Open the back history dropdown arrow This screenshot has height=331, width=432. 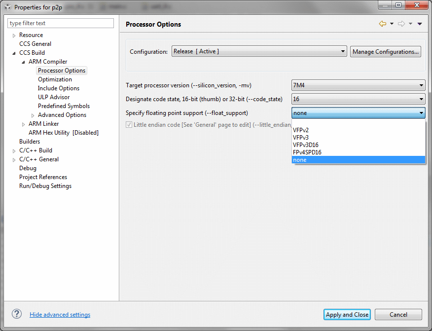[x=392, y=24]
